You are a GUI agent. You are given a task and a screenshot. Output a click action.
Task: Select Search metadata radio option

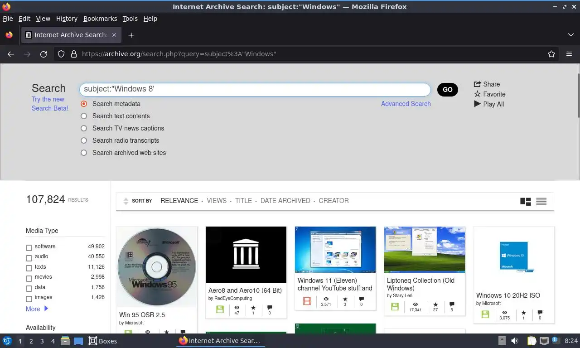tap(84, 104)
